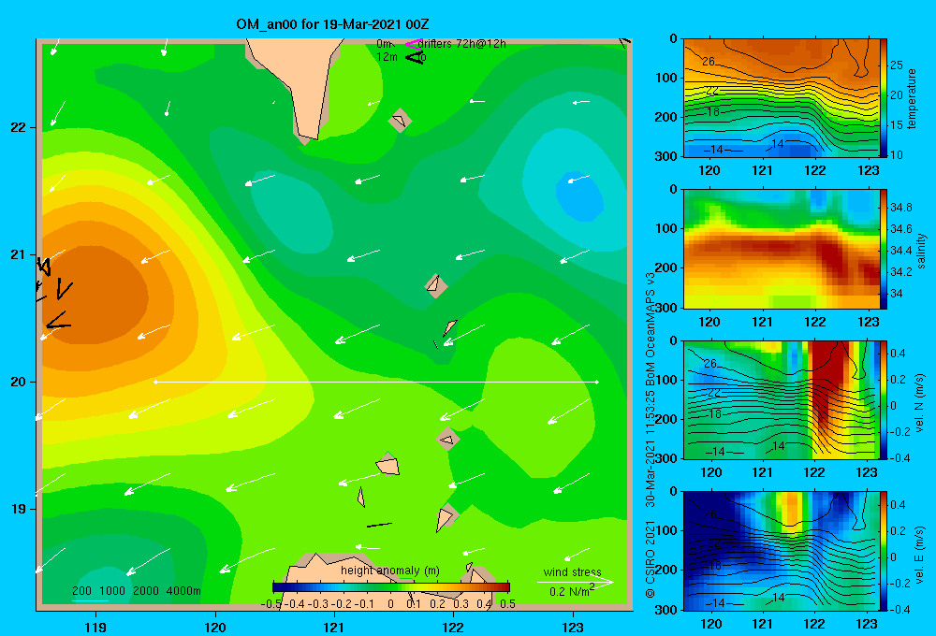Select the title 'OM_an00 for 19-Mar-2021 00Z'
This screenshot has width=936, height=636.
[x=332, y=24]
